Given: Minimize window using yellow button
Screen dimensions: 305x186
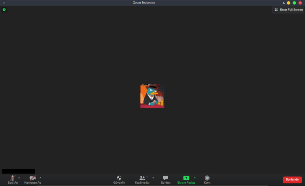Looking at the screenshot, I should (288, 3).
